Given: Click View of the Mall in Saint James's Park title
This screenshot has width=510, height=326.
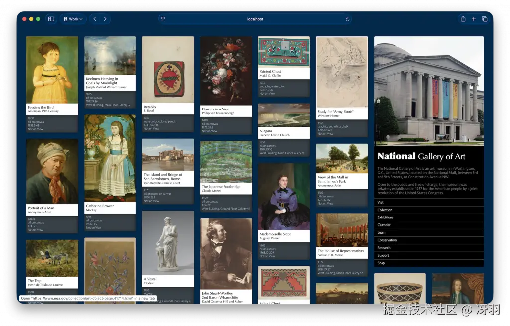Looking at the screenshot, I should point(333,179).
